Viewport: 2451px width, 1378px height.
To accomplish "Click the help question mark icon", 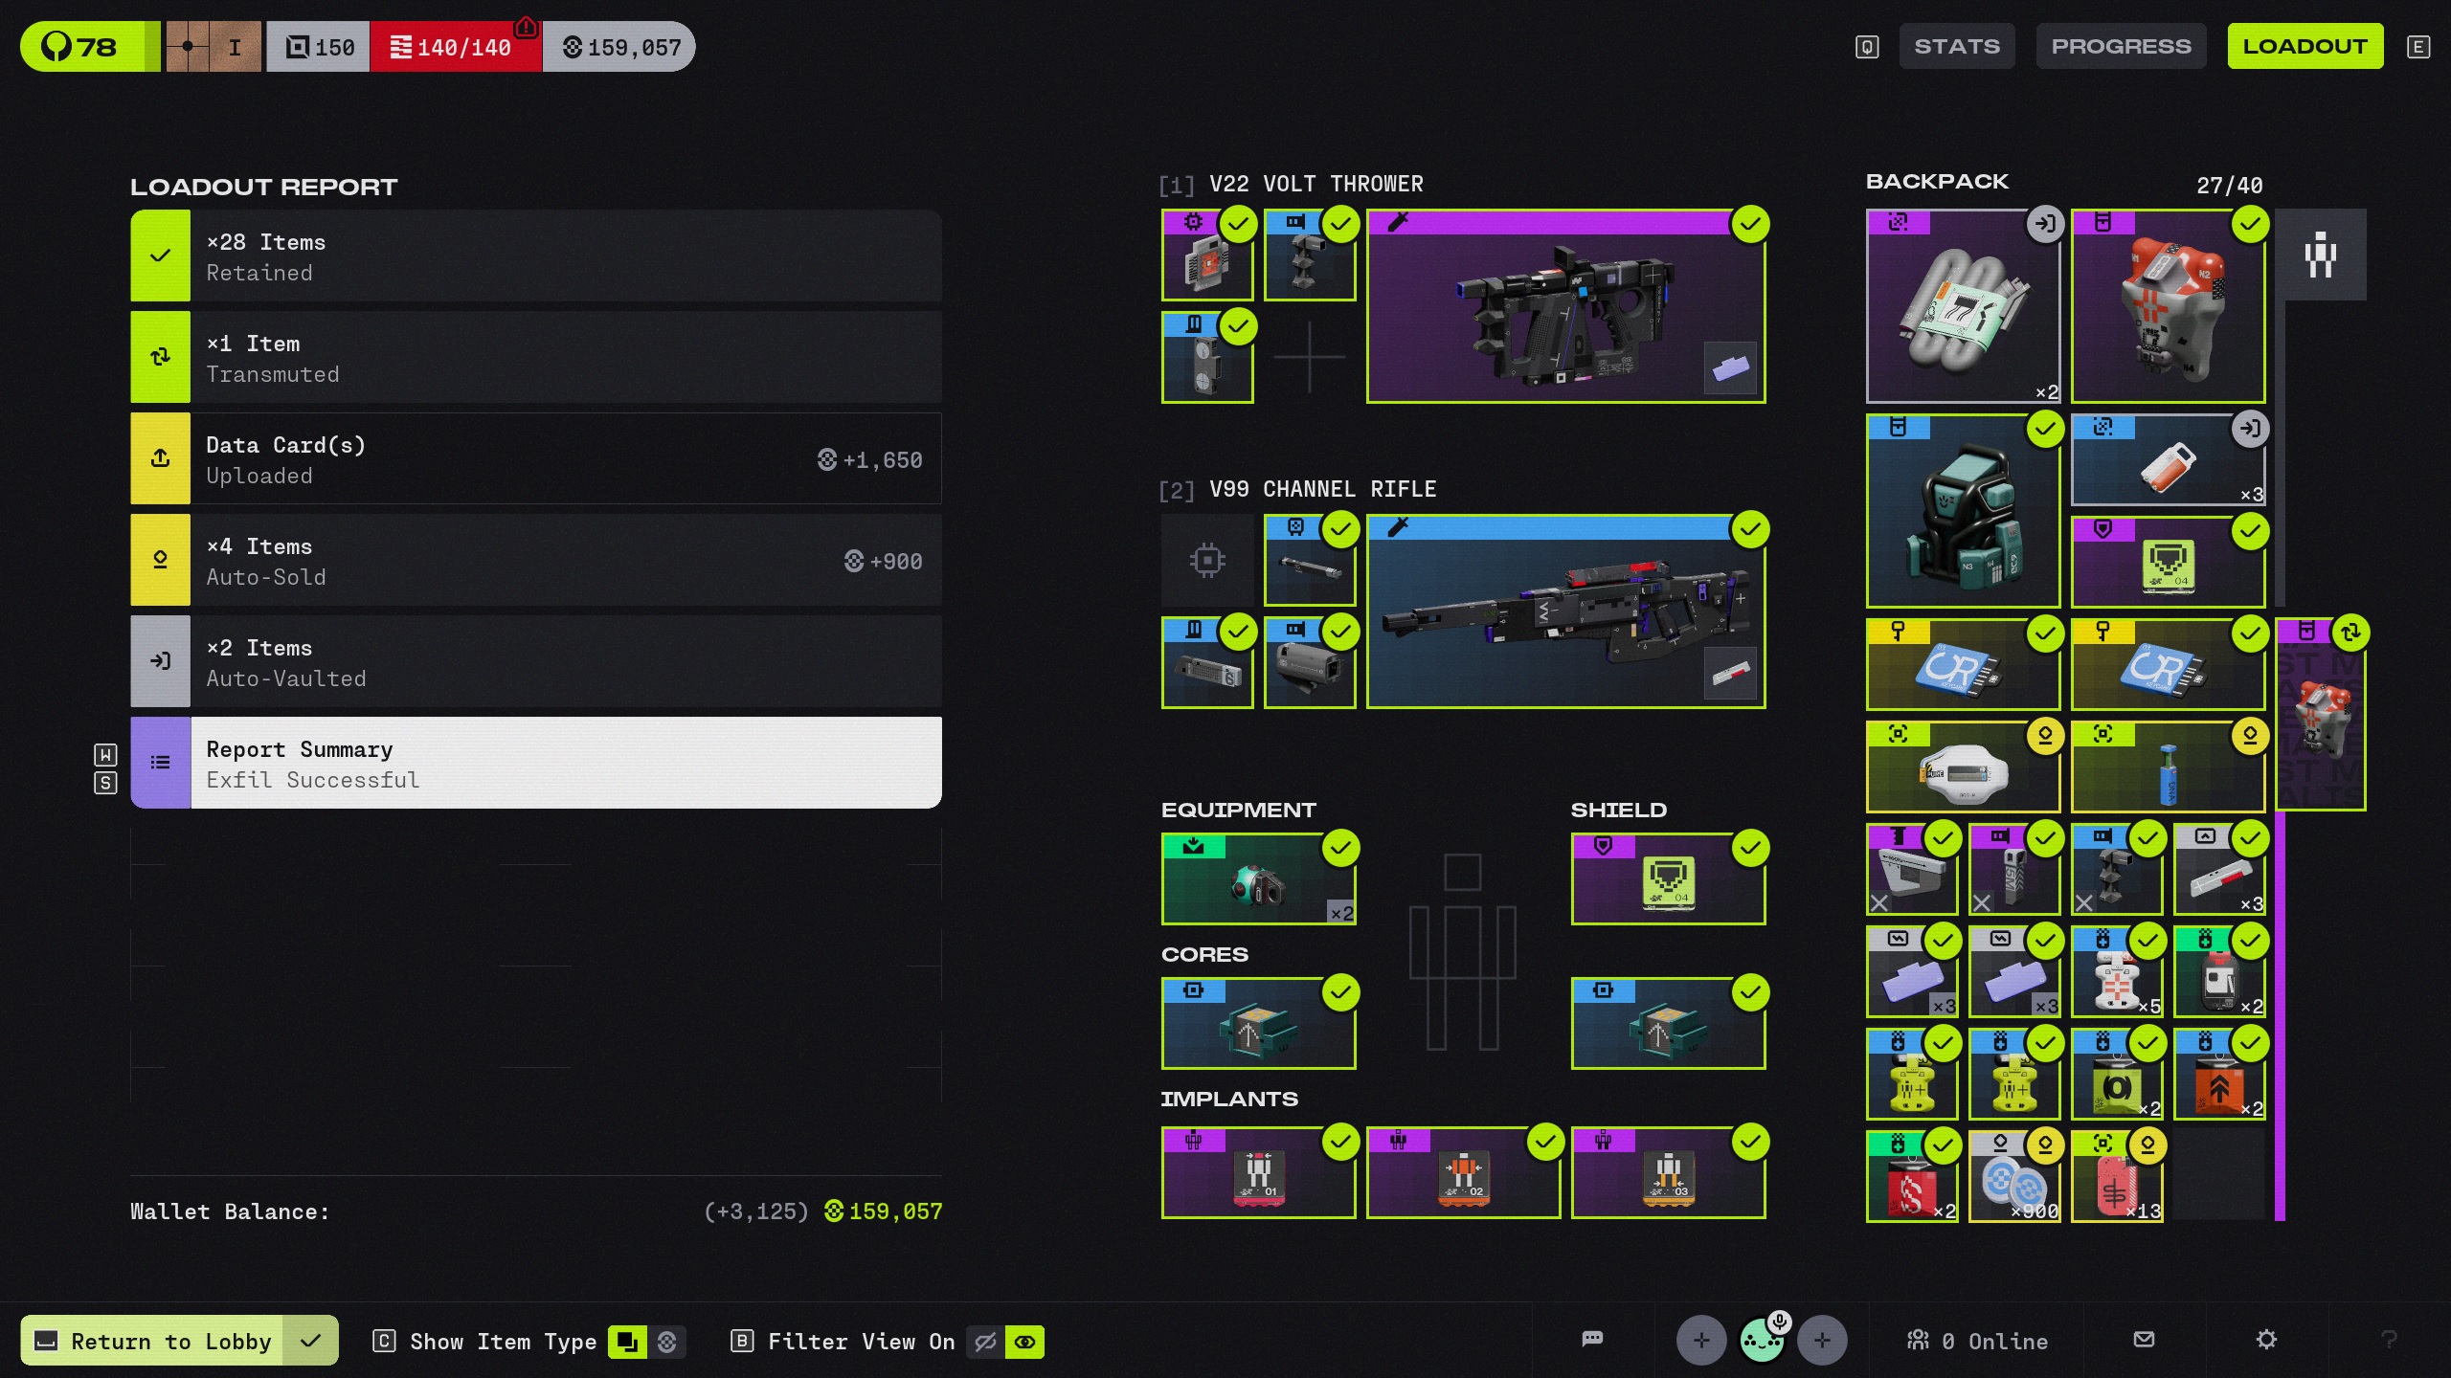I will [2389, 1340].
